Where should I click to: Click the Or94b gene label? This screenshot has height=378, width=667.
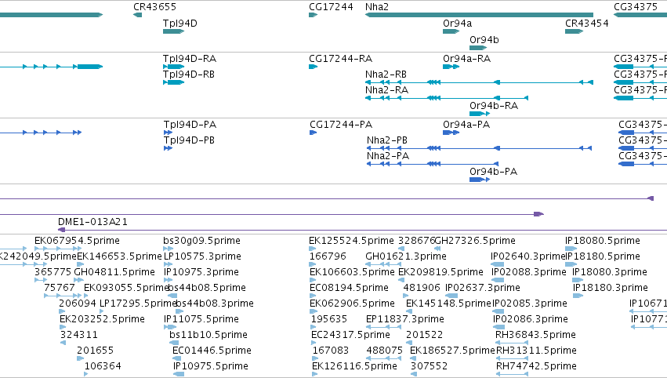(484, 40)
